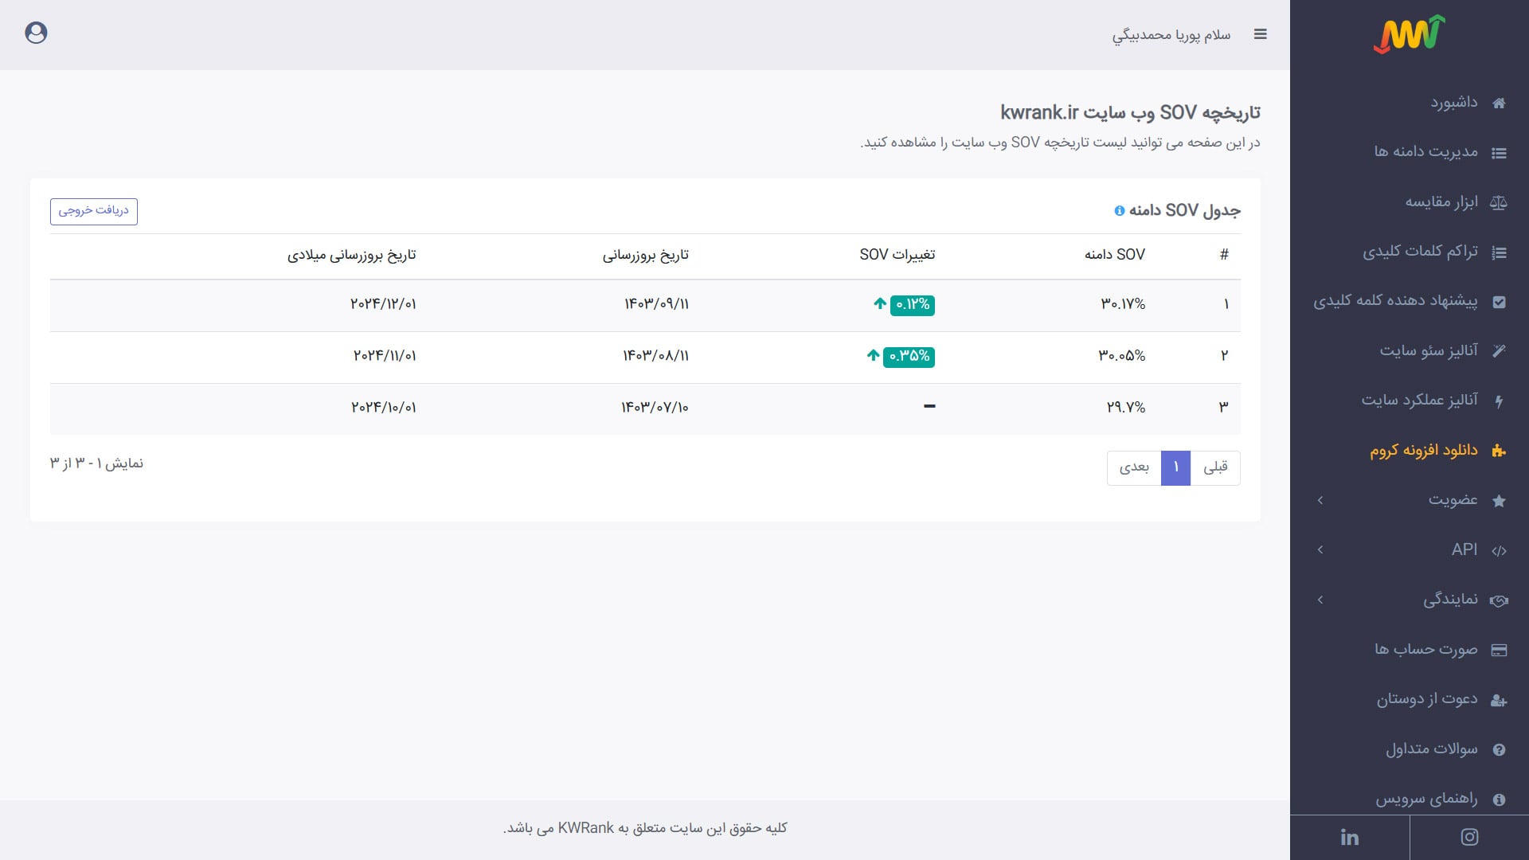This screenshot has width=1529, height=860.
Task: Click the ۰.۳۵% change badge
Action: tap(909, 356)
